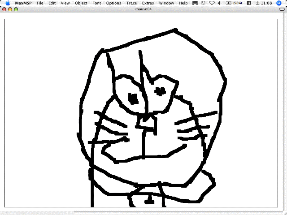Viewport: 287px width, 215px height.
Task: Open the Extras menu
Action: tap(148, 3)
